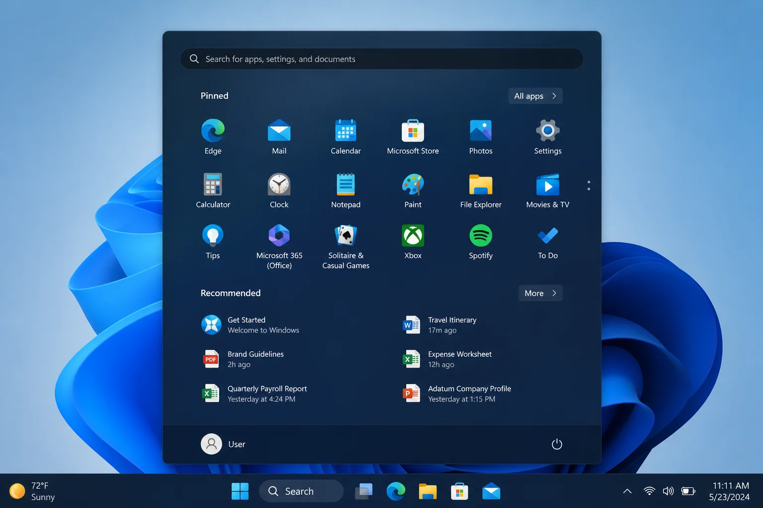Open Microsoft Store from Pinned apps

(x=413, y=137)
